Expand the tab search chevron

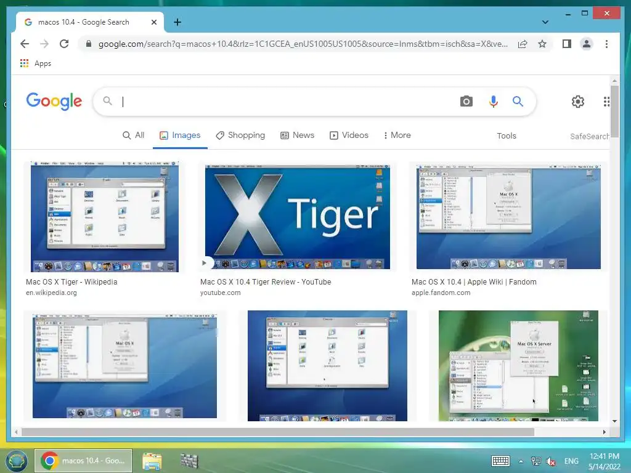pos(545,22)
